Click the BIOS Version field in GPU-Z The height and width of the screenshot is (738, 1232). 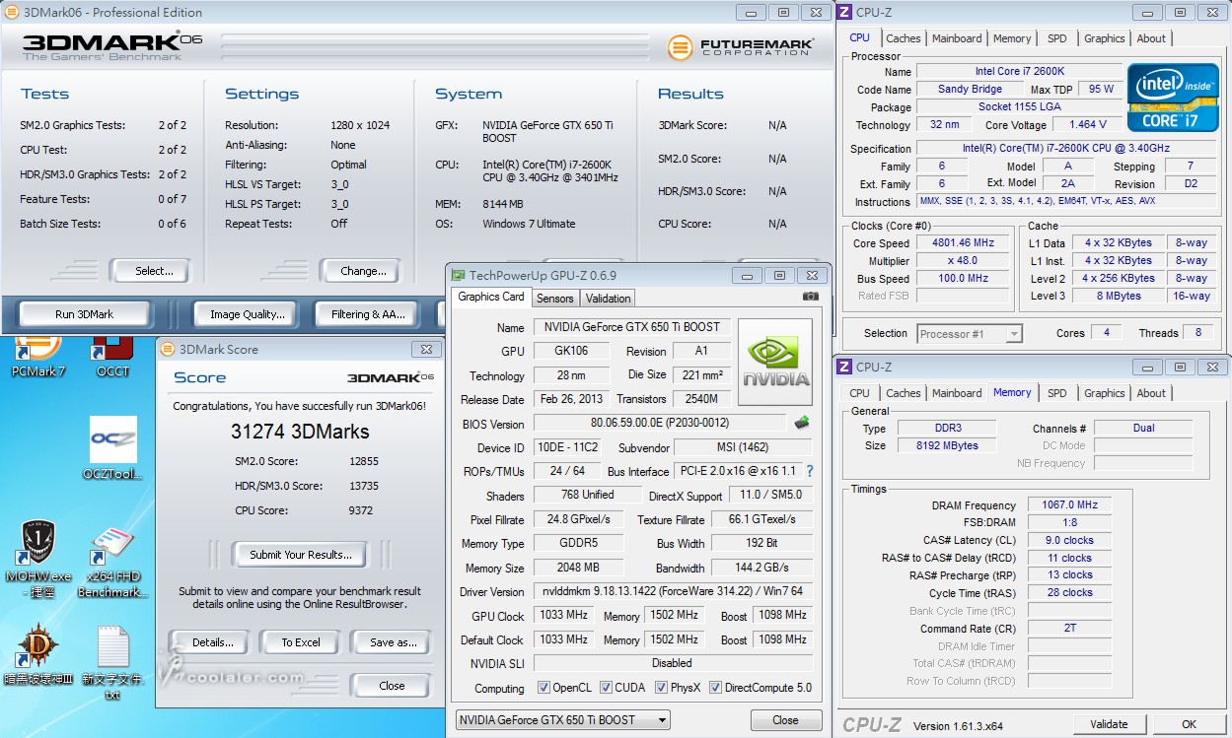[661, 423]
